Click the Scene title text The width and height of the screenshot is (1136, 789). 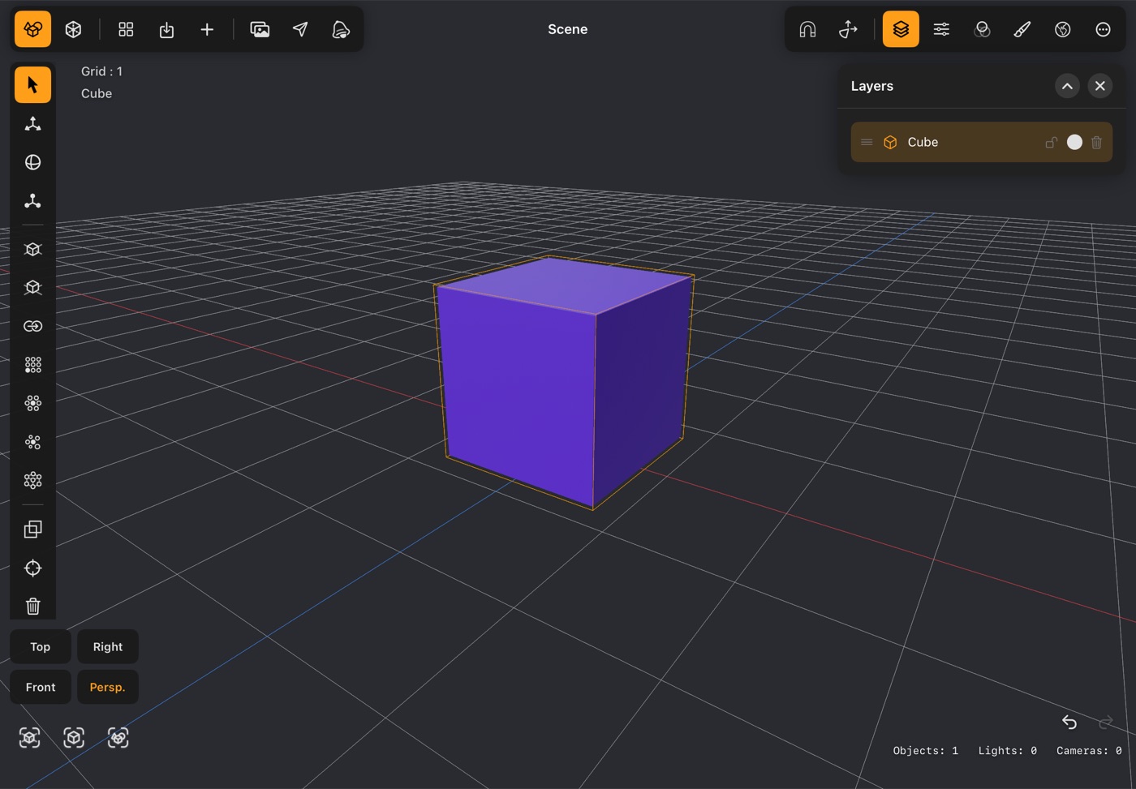tap(567, 29)
